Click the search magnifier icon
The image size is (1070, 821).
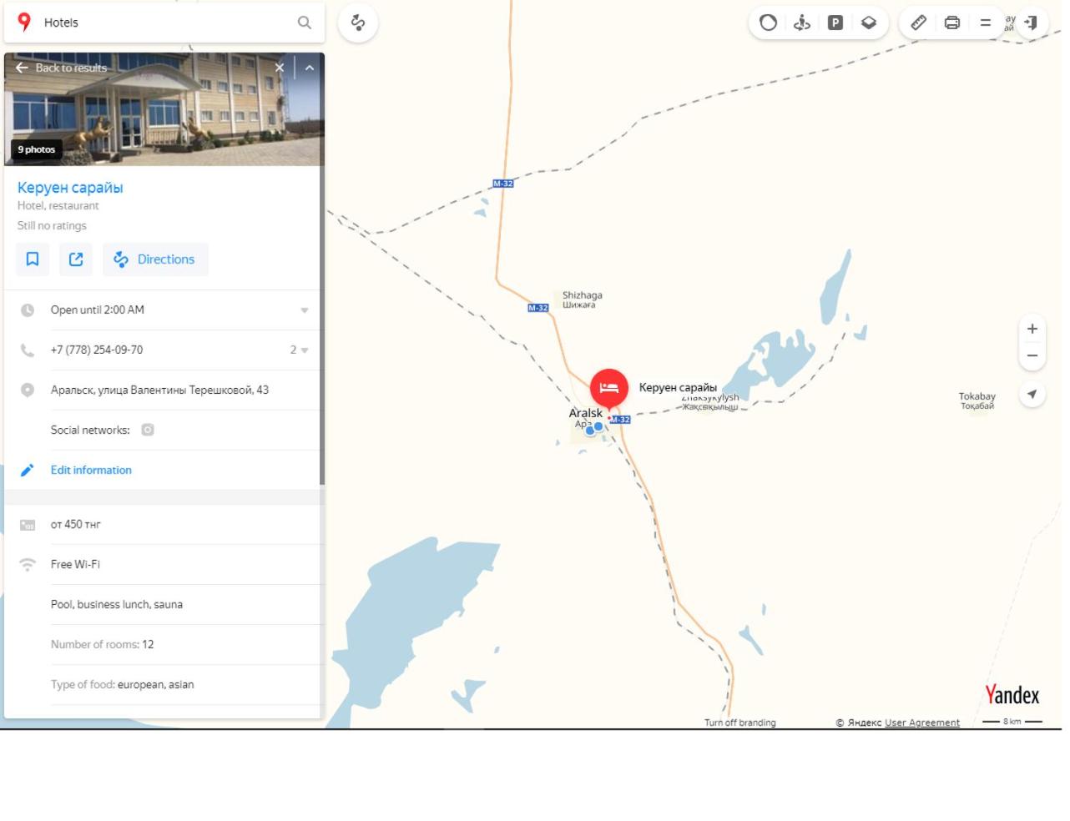click(305, 23)
